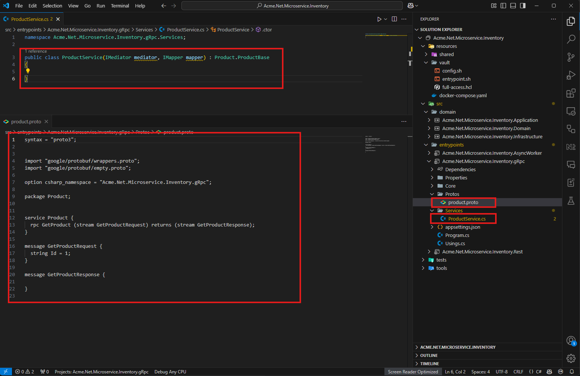Image resolution: width=580 pixels, height=376 pixels.
Task: Open notifications bell in status bar
Action: (x=572, y=372)
